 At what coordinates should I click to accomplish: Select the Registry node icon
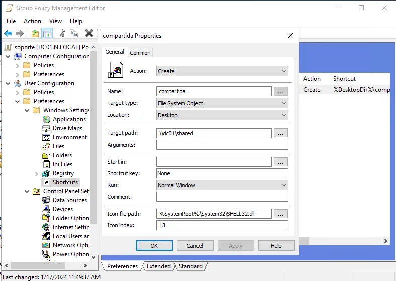[47, 173]
